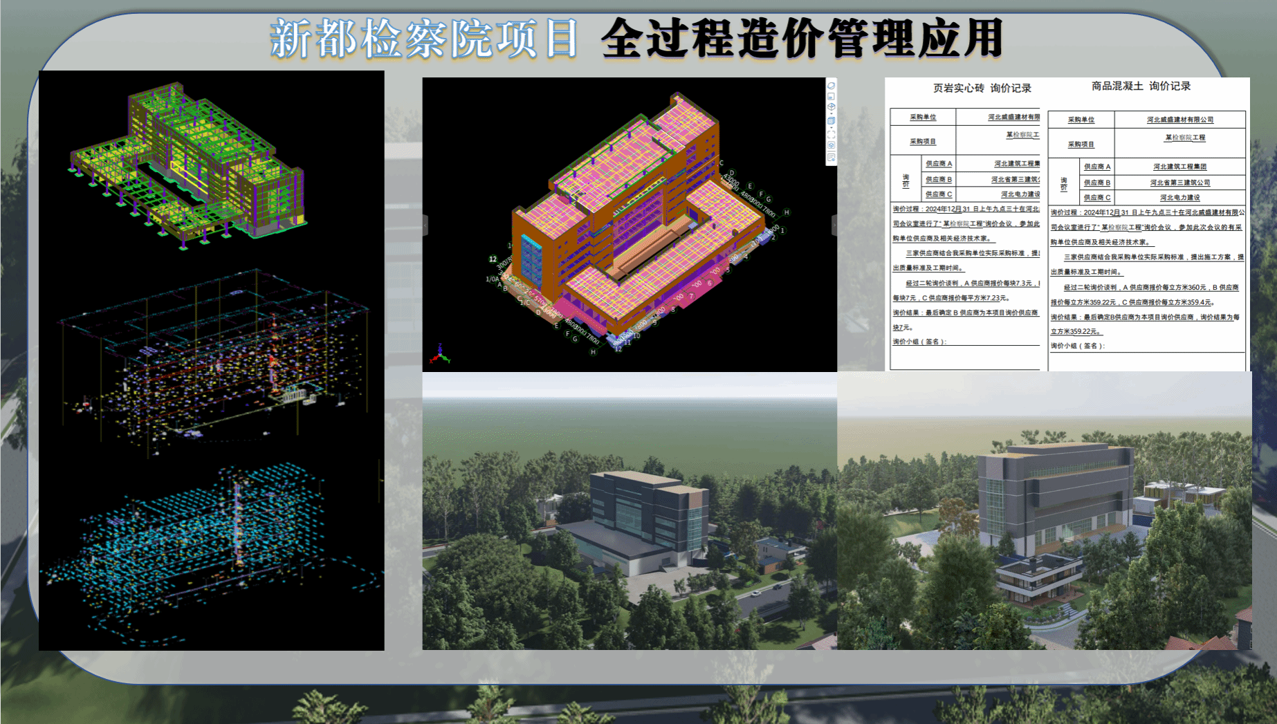Click the dashed-frame zoom extents icon
The image size is (1277, 724).
(832, 135)
